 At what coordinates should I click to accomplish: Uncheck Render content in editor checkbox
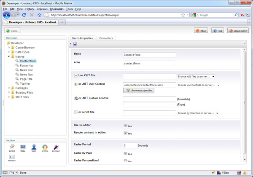(x=125, y=133)
